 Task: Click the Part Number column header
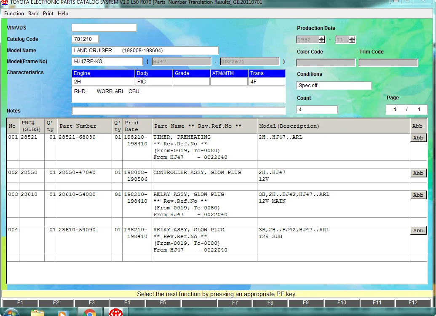tap(85, 126)
